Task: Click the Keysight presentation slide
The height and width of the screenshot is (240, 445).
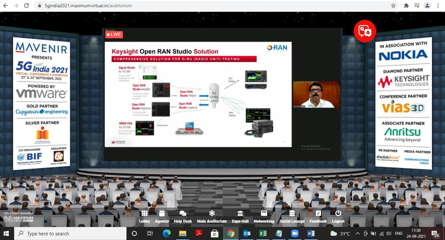Action: [x=198, y=94]
